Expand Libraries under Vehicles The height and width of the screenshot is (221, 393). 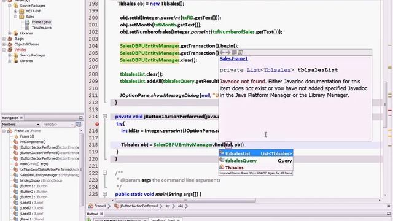coord(10,61)
